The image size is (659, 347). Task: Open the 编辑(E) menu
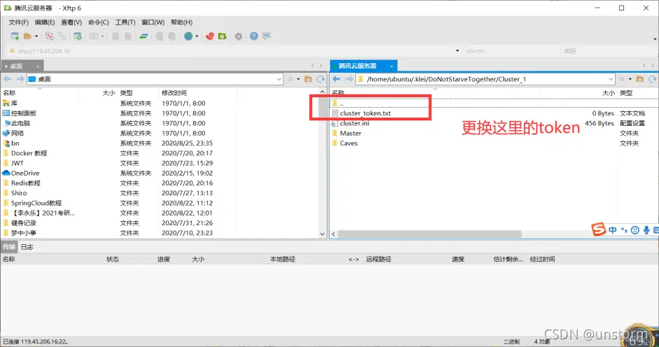click(45, 22)
